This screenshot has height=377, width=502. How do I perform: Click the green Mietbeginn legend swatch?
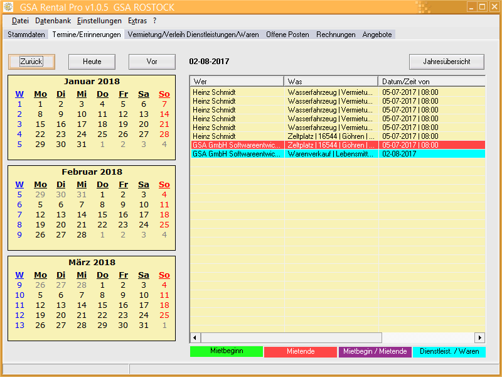click(227, 351)
